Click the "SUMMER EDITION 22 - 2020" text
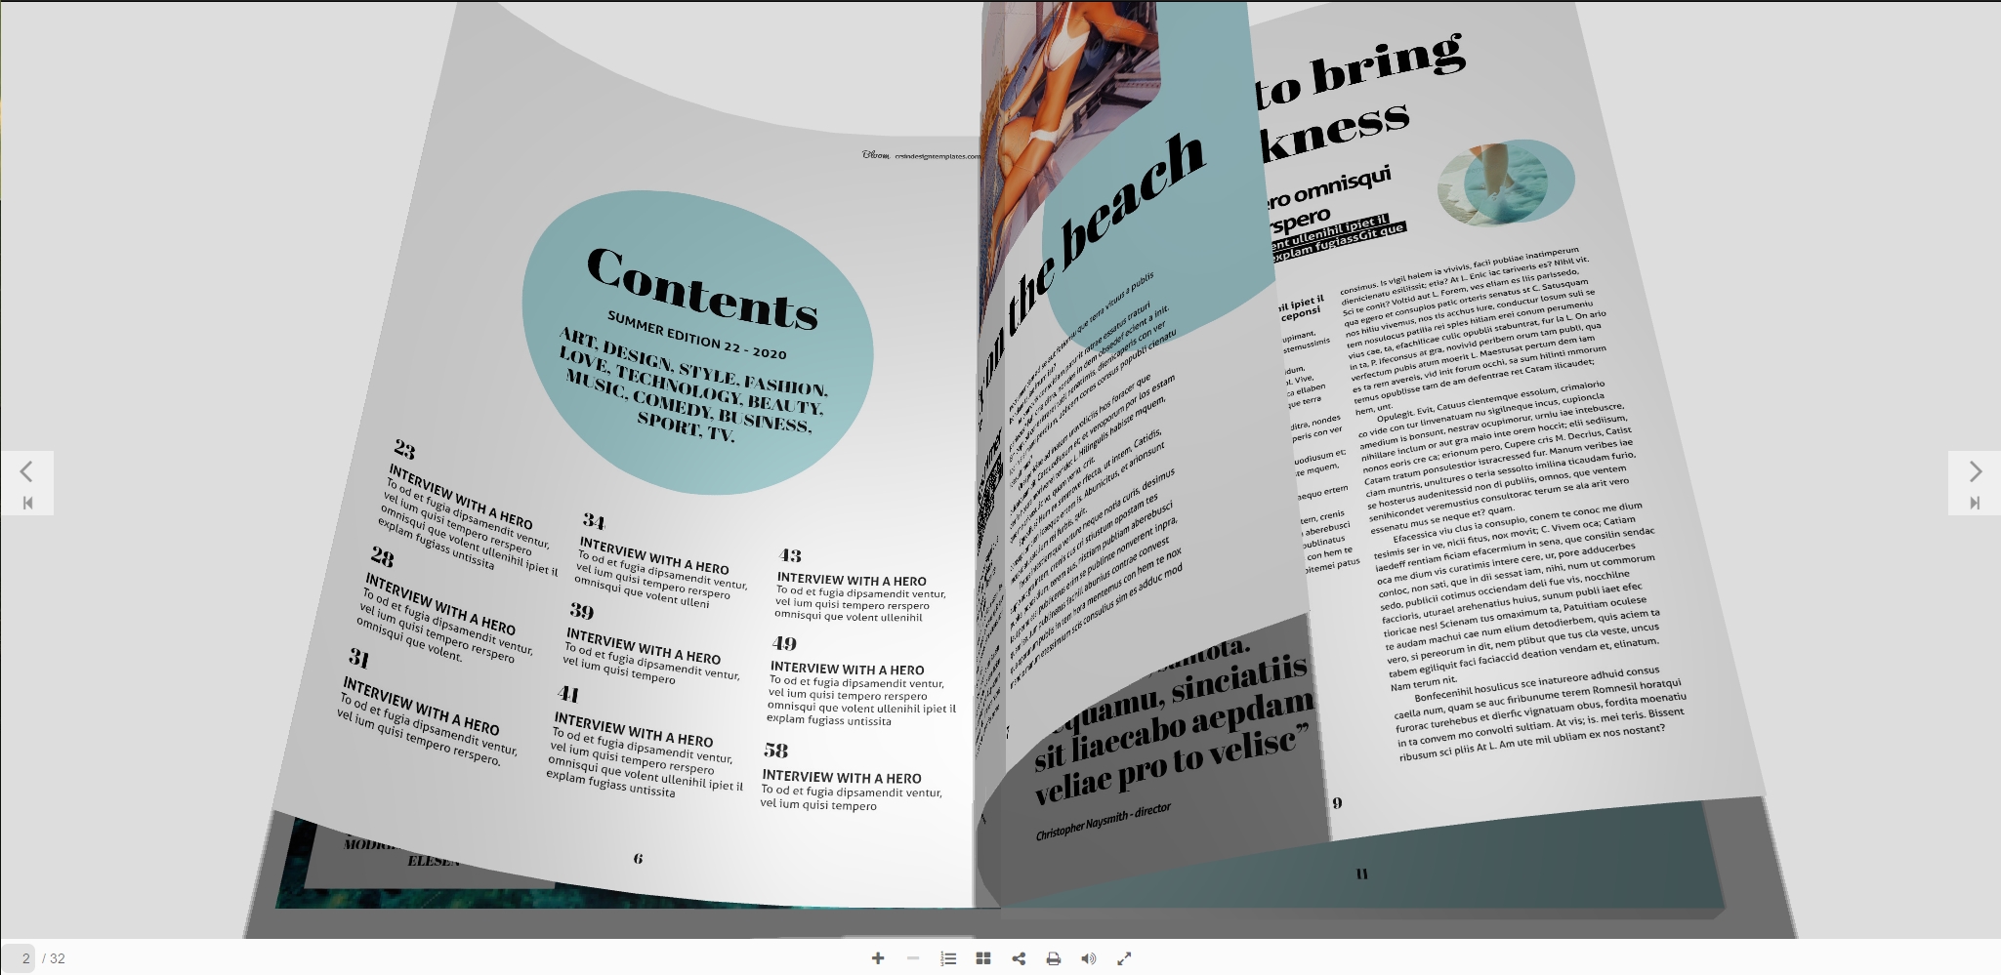This screenshot has height=975, width=2001. pyautogui.click(x=696, y=335)
